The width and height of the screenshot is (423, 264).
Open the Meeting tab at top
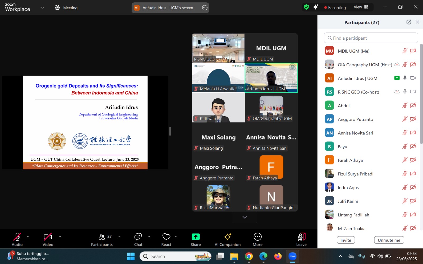tap(66, 8)
